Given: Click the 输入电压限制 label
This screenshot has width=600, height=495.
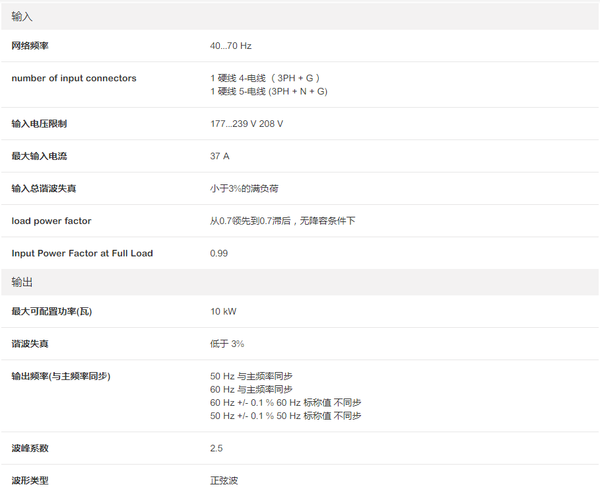Looking at the screenshot, I should tap(39, 124).
